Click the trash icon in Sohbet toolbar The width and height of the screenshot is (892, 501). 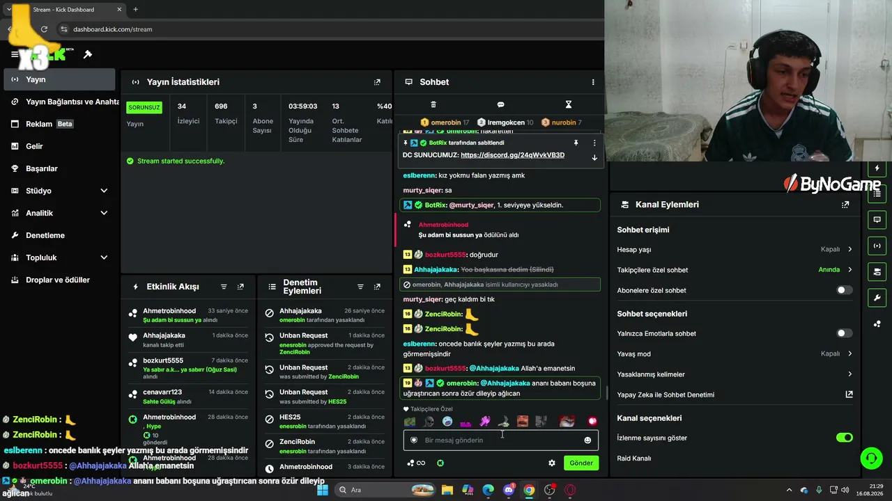coord(433,104)
